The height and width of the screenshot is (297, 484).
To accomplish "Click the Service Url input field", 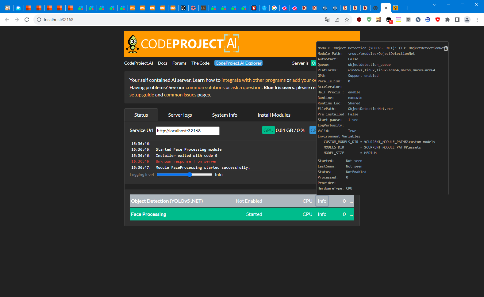I will [x=187, y=131].
